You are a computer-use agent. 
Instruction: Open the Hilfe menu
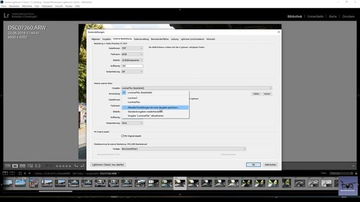77,6
